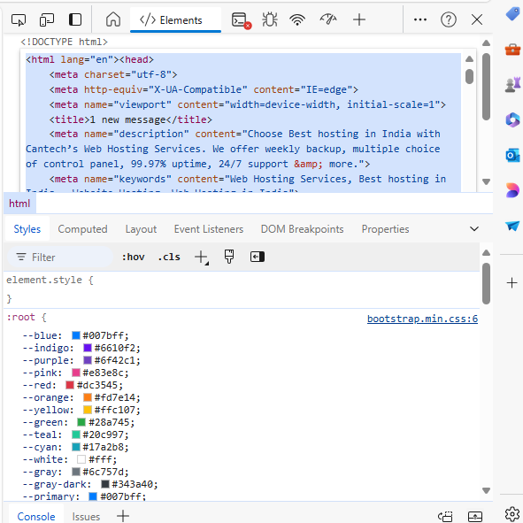
Task: Toggle device emulation mode
Action: 47,20
